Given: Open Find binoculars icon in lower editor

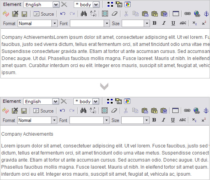Looking at the screenshot, I should pos(83,111).
